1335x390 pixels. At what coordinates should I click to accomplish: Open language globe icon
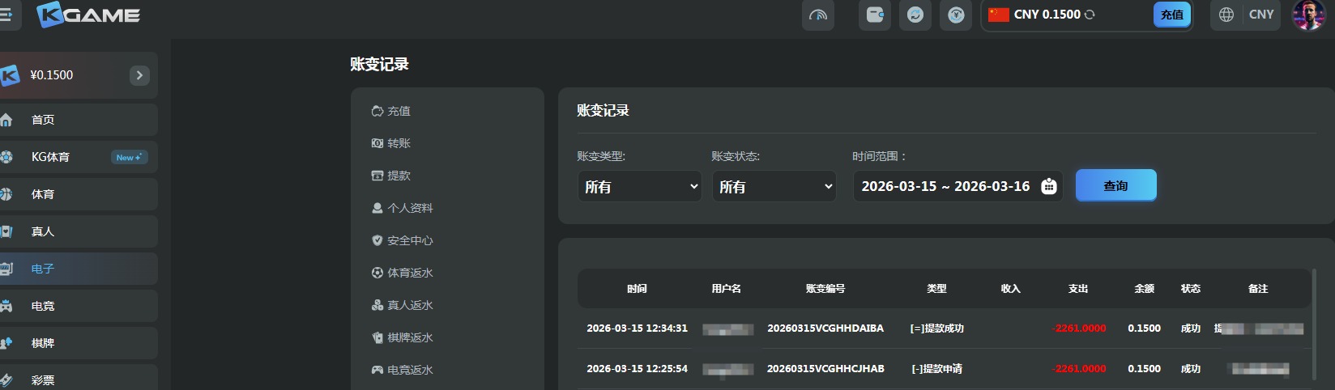tap(1226, 15)
